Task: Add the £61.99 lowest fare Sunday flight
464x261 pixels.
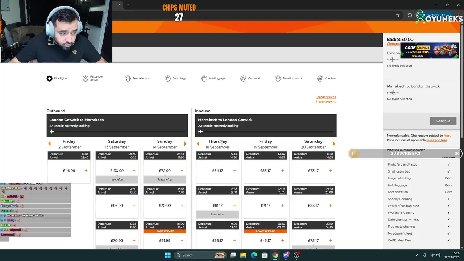Action: click(x=182, y=240)
